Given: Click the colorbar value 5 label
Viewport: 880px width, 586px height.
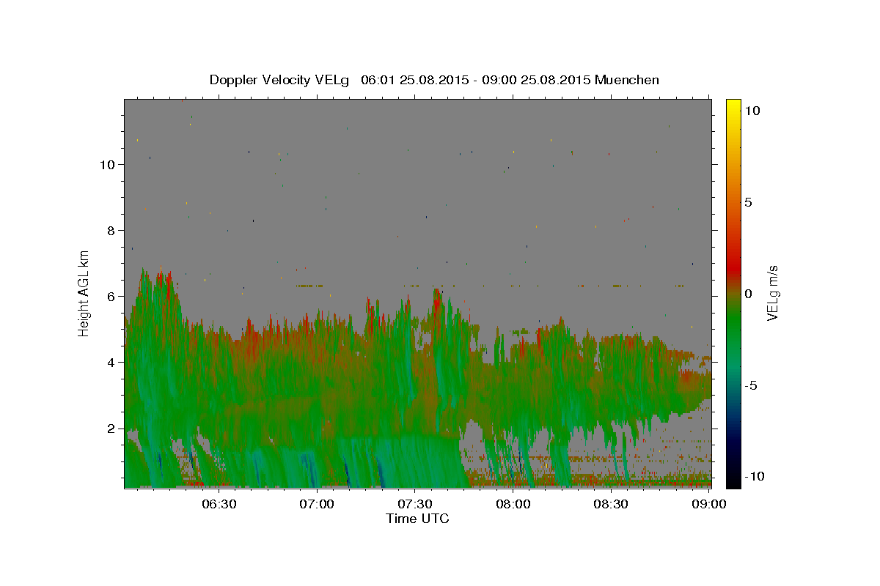Looking at the screenshot, I should 749,202.
